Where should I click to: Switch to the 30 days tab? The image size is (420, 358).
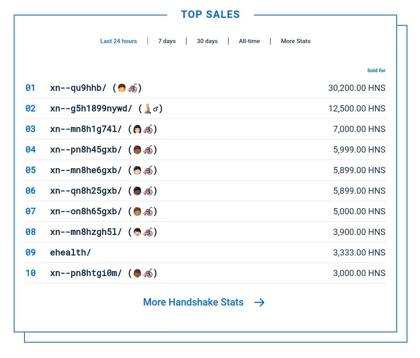(x=207, y=41)
